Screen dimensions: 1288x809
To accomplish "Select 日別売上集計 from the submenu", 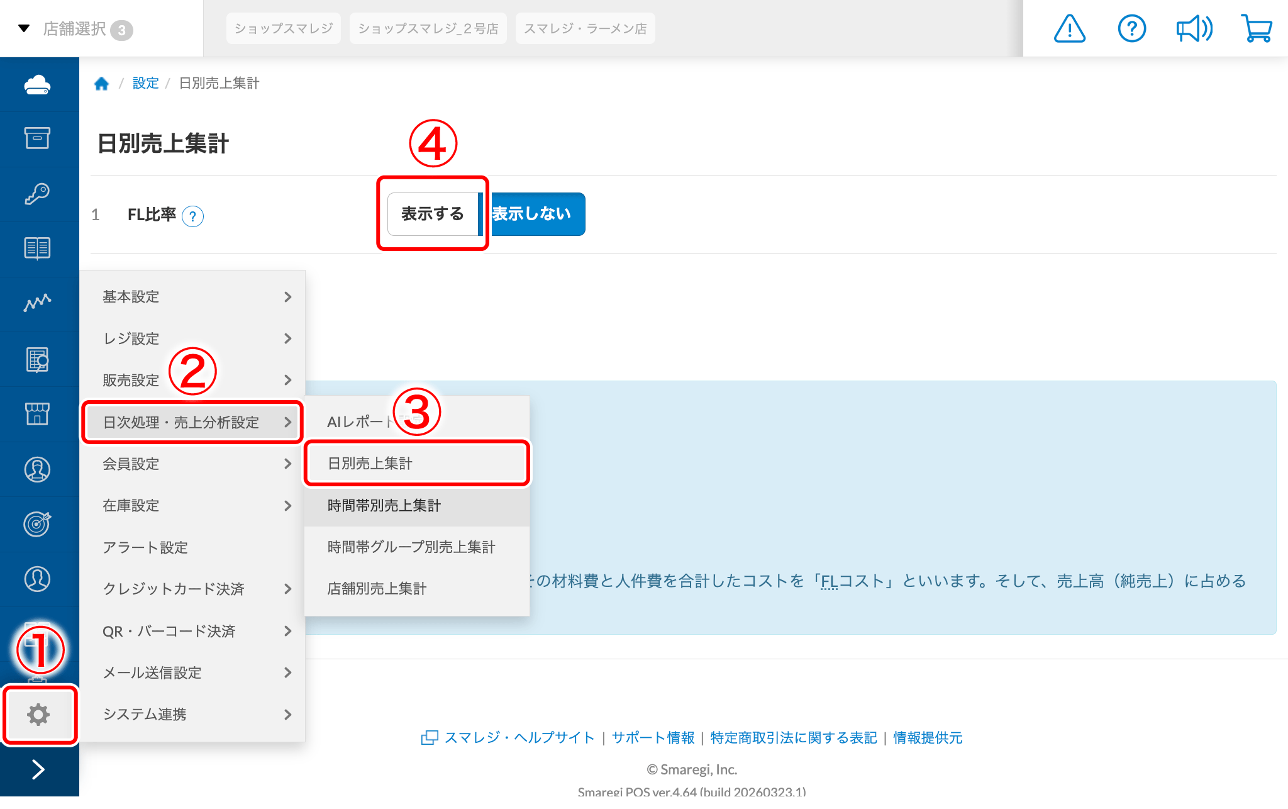I will (416, 463).
